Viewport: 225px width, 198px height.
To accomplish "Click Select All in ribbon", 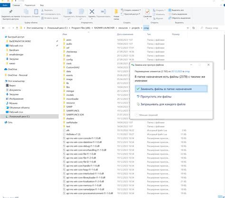I will tap(176, 10).
